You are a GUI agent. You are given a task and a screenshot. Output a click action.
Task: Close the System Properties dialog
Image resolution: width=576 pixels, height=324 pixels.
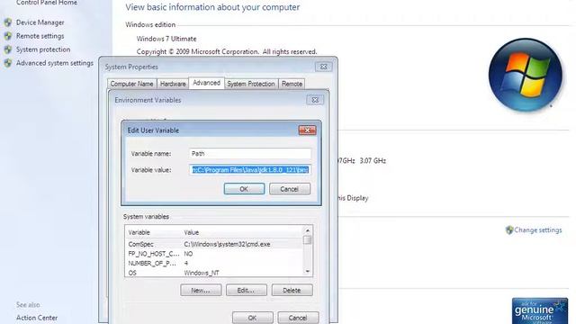click(x=323, y=67)
